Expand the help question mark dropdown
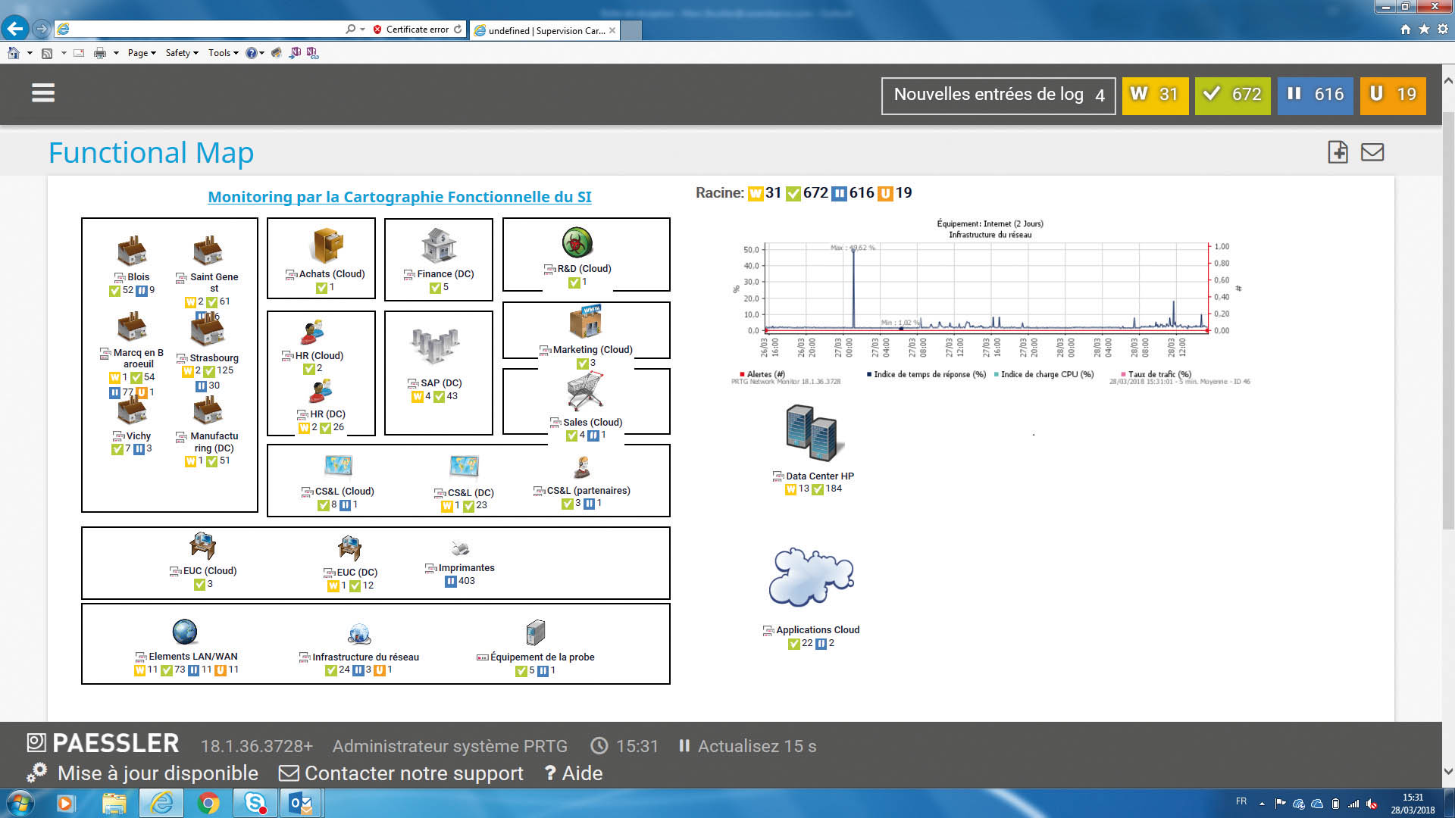The image size is (1455, 818). (262, 53)
